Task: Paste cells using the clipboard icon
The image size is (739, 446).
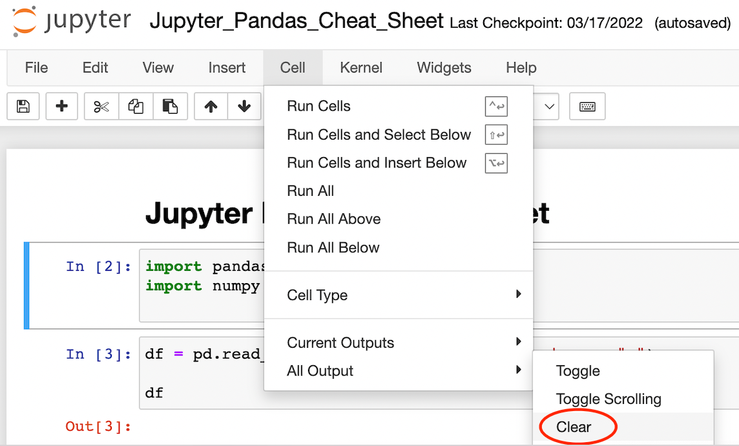Action: pos(171,107)
